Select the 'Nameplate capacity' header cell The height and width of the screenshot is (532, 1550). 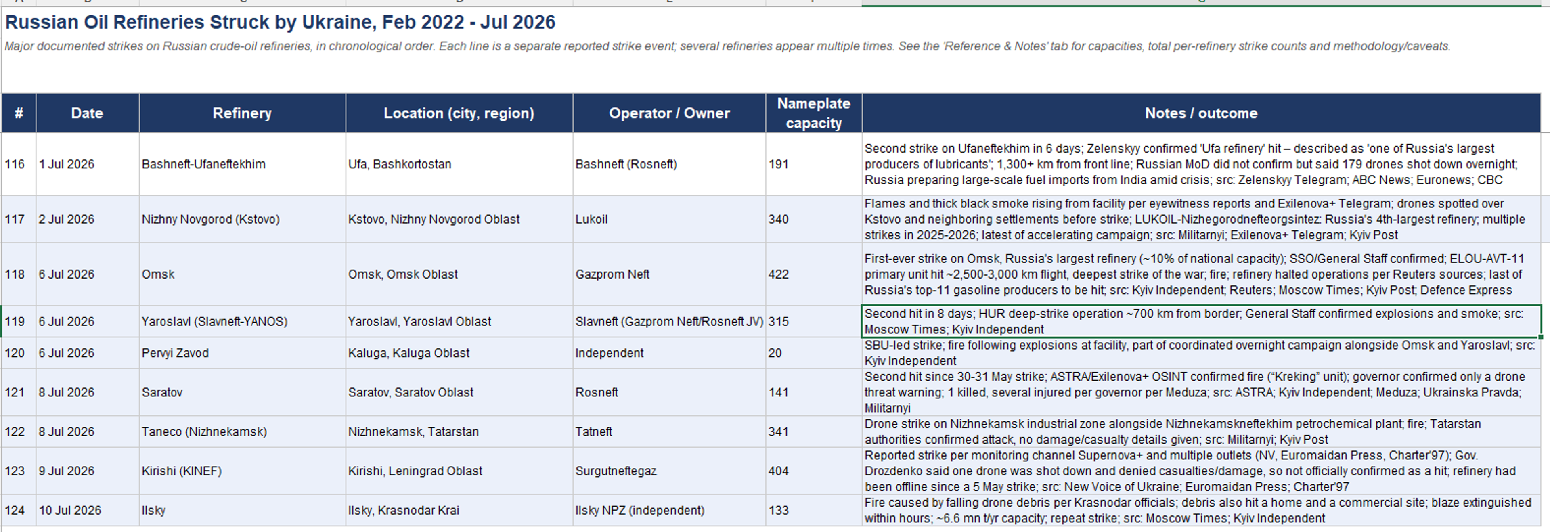813,113
